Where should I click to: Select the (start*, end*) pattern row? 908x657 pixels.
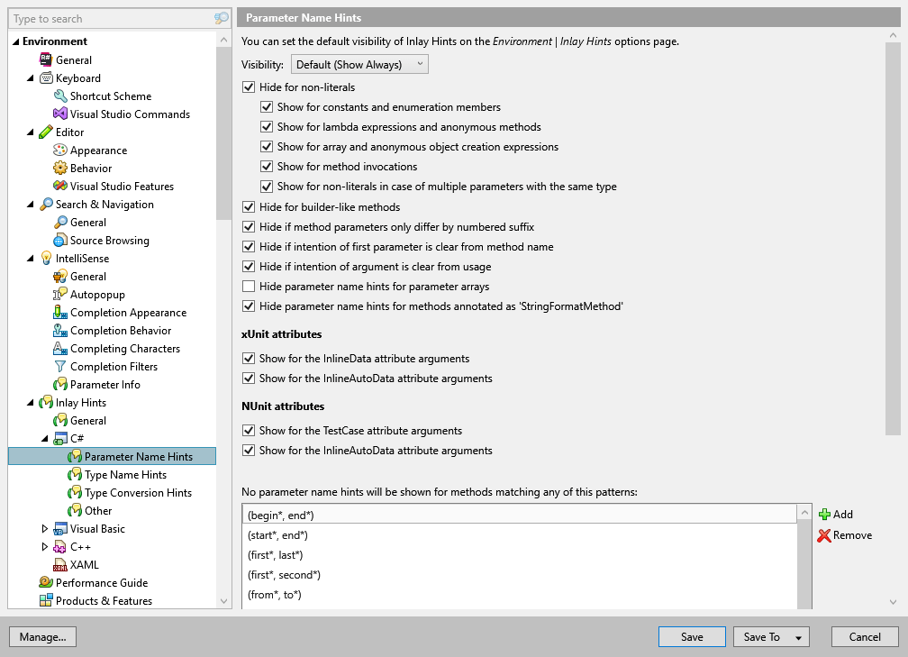point(520,534)
